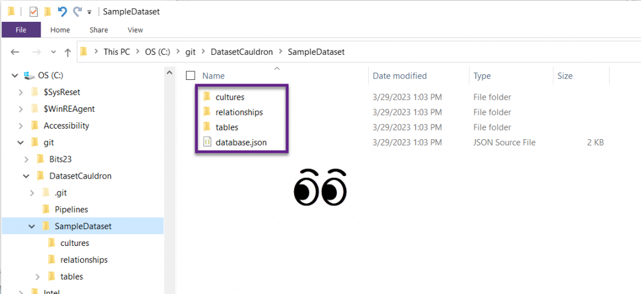Click the Properties checkmark icon in title bar

click(x=33, y=12)
